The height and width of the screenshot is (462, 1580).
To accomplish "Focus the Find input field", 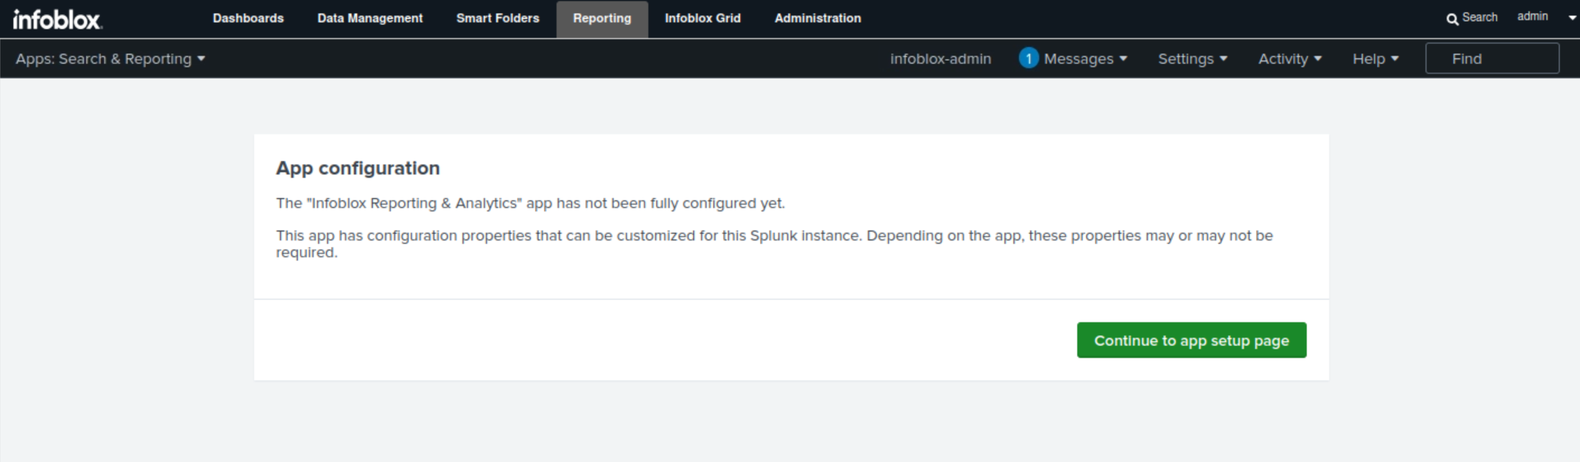I will 1492,58.
